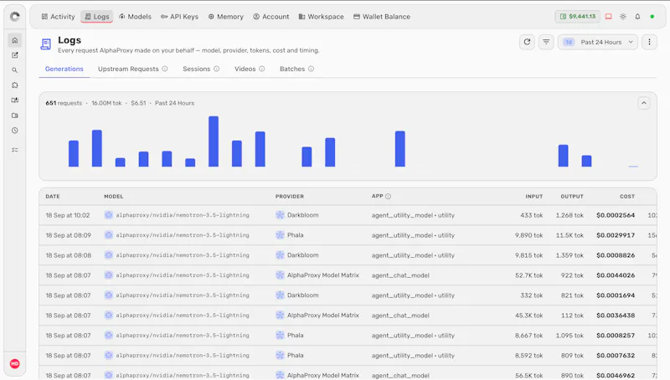
Task: Click the 1,359 tok output value
Action: click(569, 255)
